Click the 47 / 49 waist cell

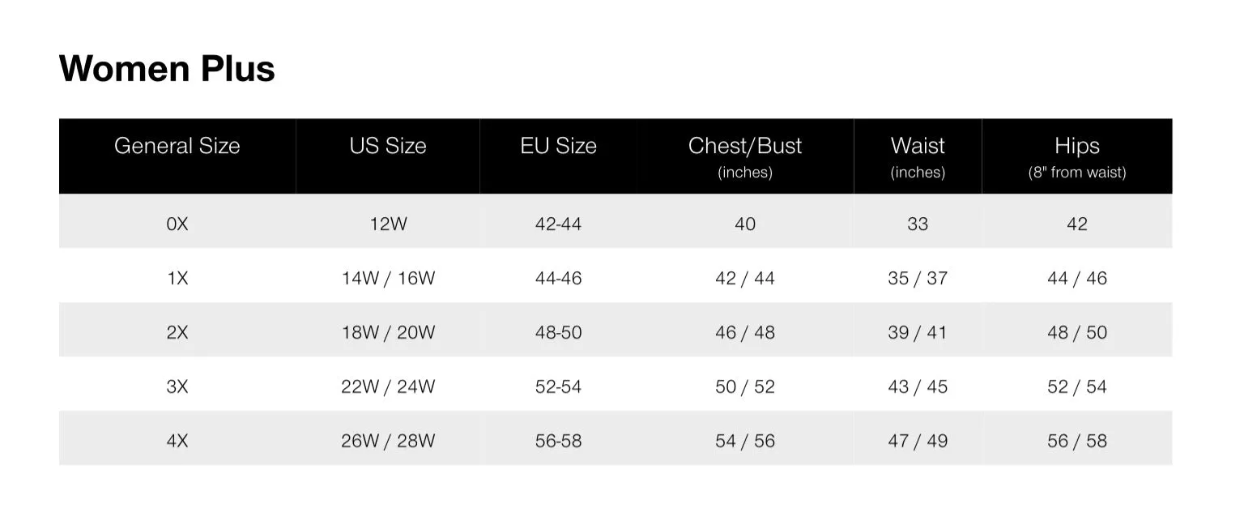click(x=918, y=442)
